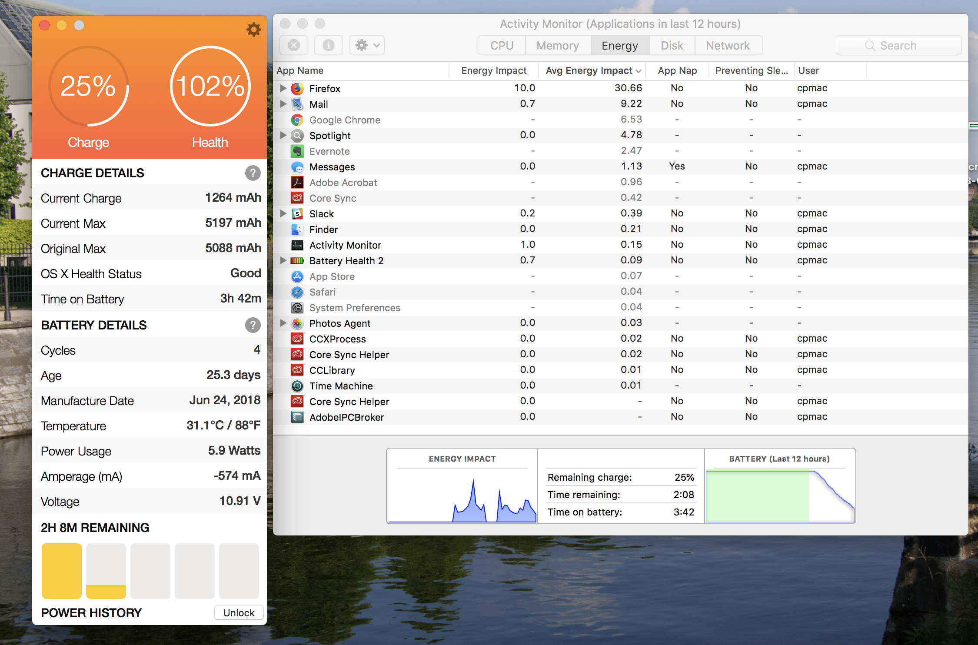Open help for Charge Details section
The width and height of the screenshot is (978, 645).
[x=253, y=173]
